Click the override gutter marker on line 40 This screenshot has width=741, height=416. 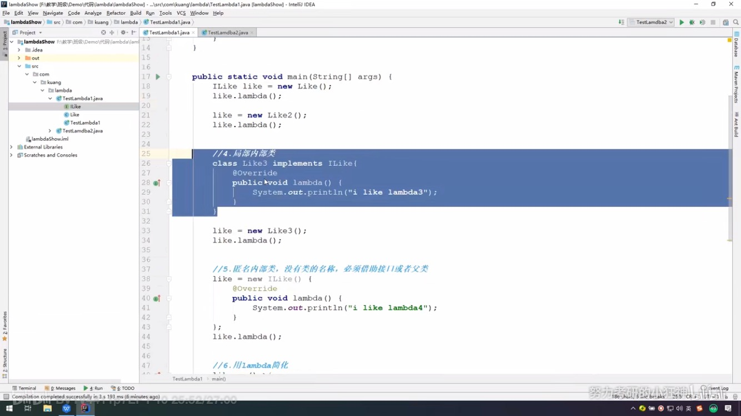tap(157, 298)
